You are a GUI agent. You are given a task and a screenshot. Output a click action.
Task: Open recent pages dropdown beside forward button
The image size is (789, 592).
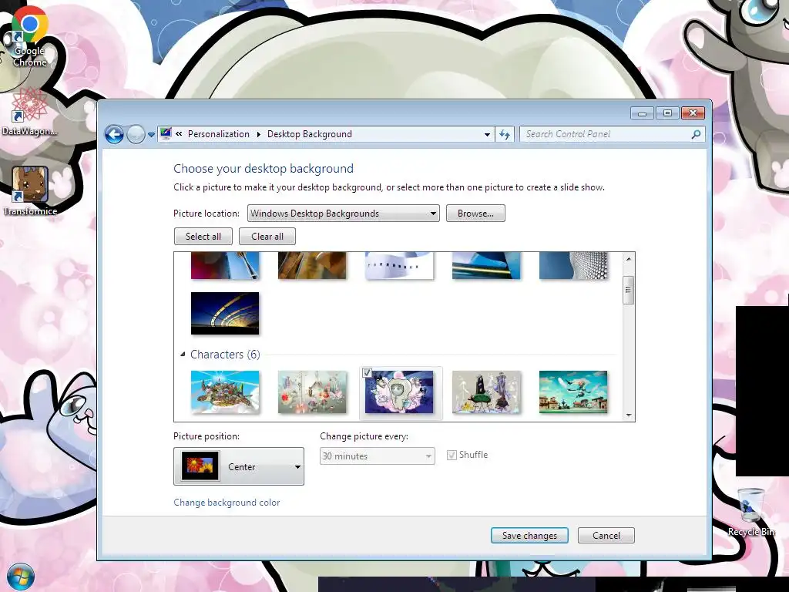click(151, 135)
